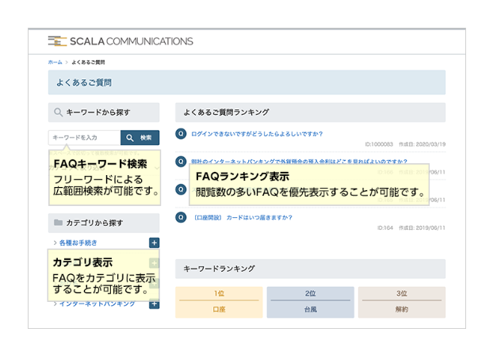Click Q icon beside 口座開設 card question
The image size is (497, 355).
point(182,216)
